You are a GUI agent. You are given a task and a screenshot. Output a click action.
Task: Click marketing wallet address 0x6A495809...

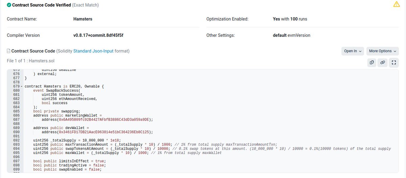[103, 120]
